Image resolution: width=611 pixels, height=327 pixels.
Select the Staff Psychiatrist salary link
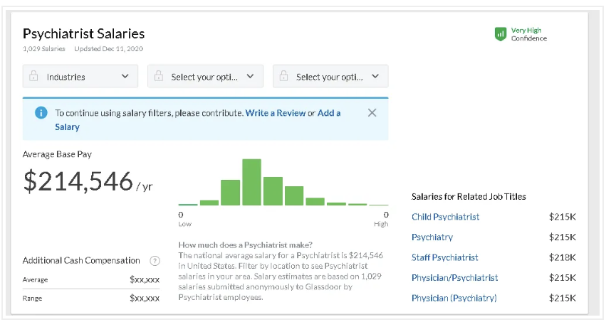(444, 257)
